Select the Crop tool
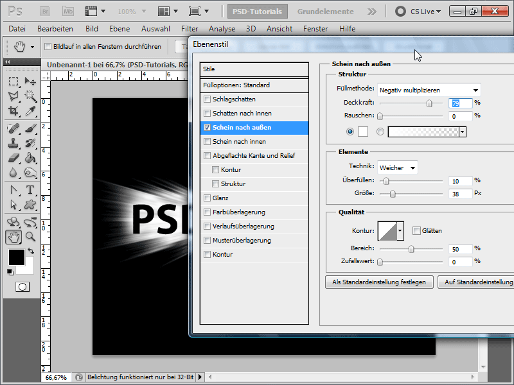Viewport: 514px width, 385px height. point(13,111)
